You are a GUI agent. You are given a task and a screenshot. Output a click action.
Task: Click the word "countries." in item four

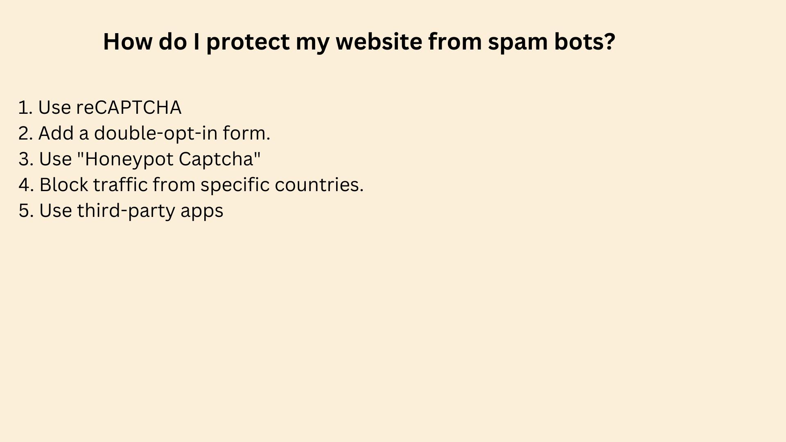[319, 185]
